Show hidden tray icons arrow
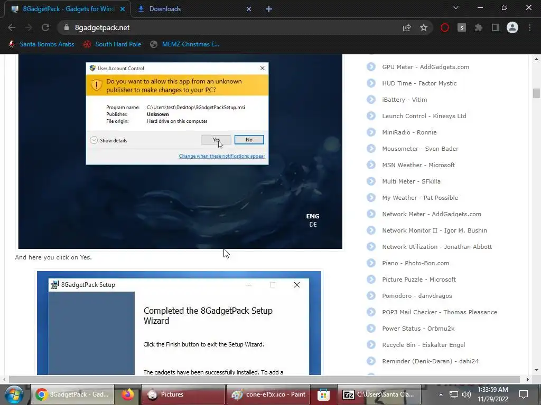 click(441, 394)
